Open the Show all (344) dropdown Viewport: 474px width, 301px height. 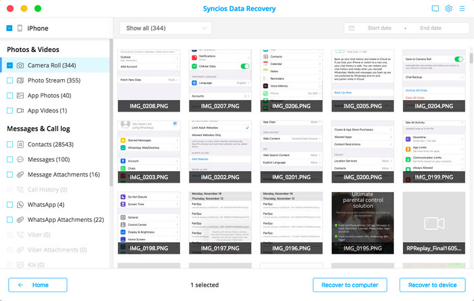coord(166,28)
